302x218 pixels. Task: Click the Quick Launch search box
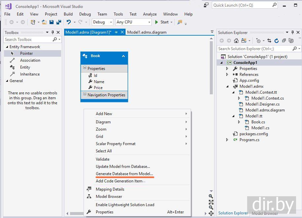click(242, 5)
